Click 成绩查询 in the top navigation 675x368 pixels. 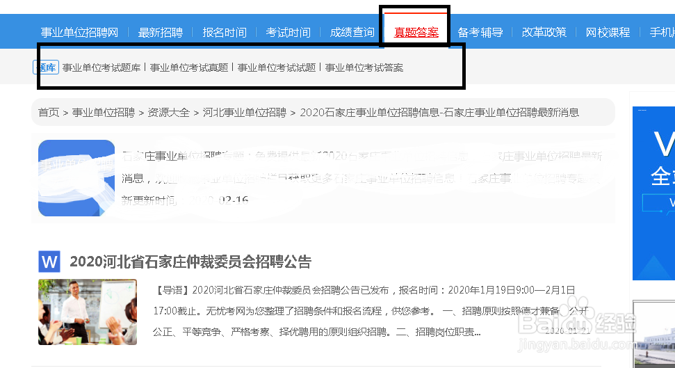(x=352, y=32)
